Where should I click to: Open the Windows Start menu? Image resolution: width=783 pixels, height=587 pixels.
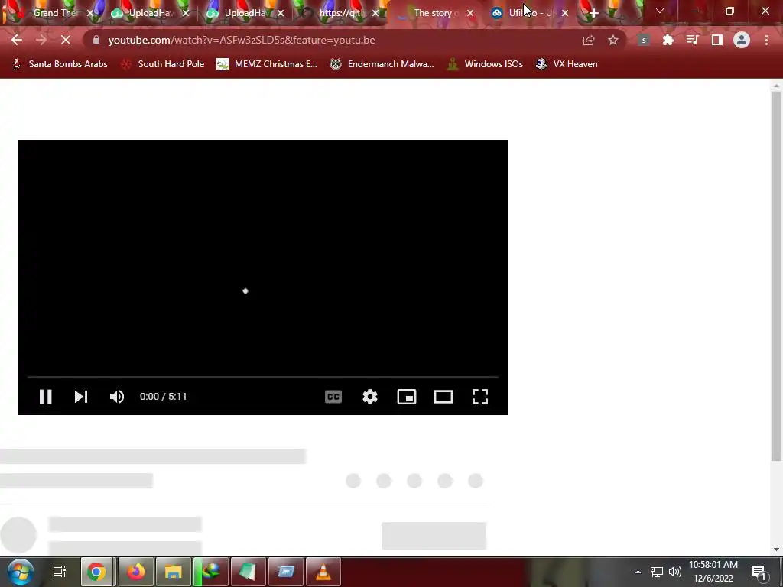pos(21,572)
